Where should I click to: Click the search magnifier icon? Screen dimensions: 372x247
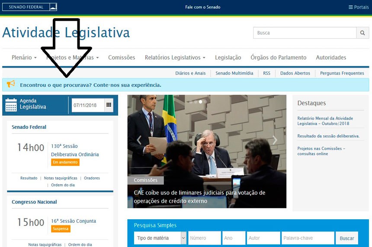[x=362, y=33]
